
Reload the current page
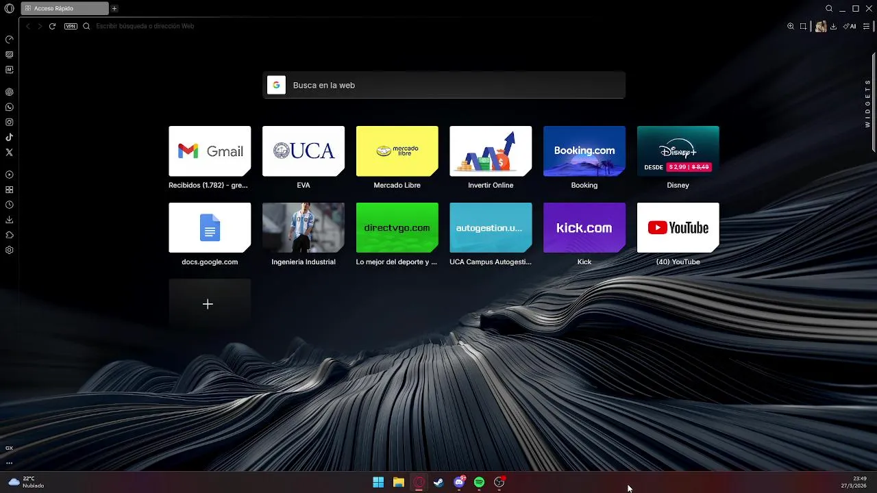click(52, 26)
